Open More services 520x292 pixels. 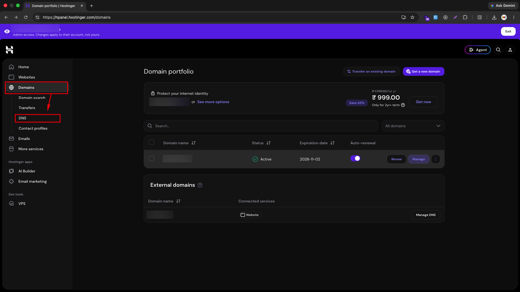31,149
